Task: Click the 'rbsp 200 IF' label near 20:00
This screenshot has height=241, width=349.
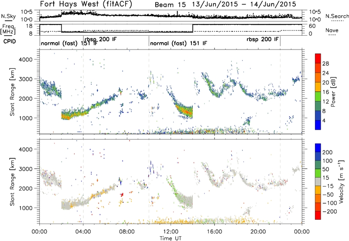Action: 263,39
